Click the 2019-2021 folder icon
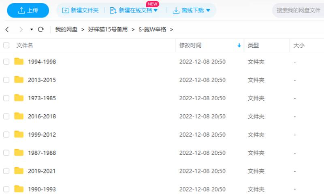Viewport: 324px width, 196px height. [x=19, y=171]
